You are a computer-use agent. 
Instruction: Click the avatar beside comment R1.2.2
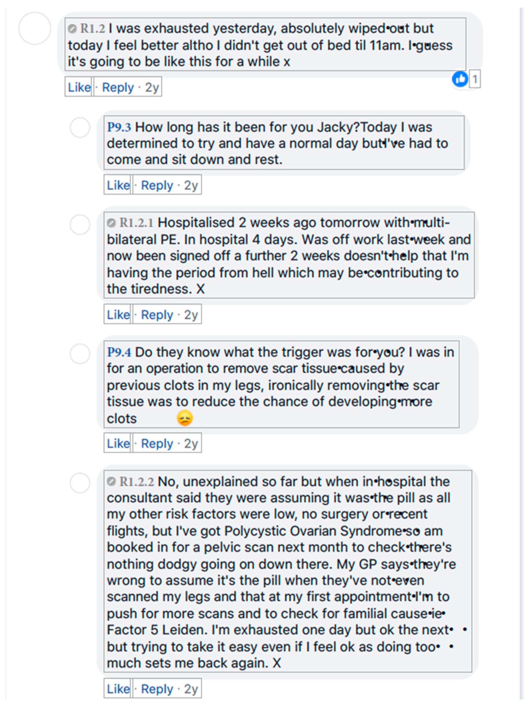80,483
